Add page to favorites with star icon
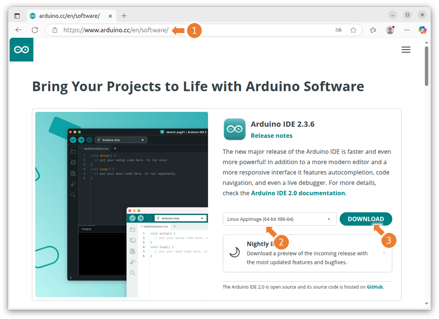Screen dimensions: 439x319 (x=353, y=30)
